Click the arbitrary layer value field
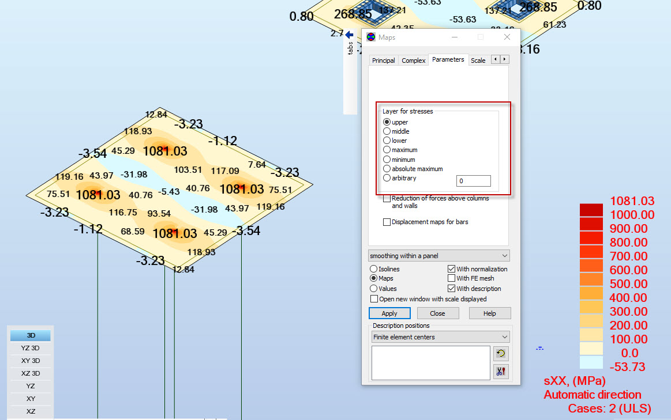The width and height of the screenshot is (671, 420). (473, 180)
